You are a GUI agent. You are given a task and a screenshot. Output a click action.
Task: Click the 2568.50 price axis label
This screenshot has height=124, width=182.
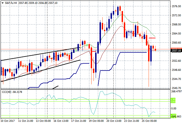coord(176,25)
